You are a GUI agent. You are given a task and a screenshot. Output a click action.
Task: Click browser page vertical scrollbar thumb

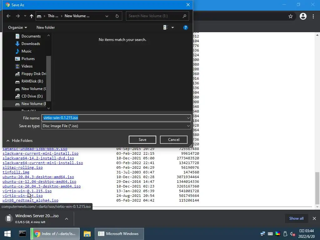(317, 188)
